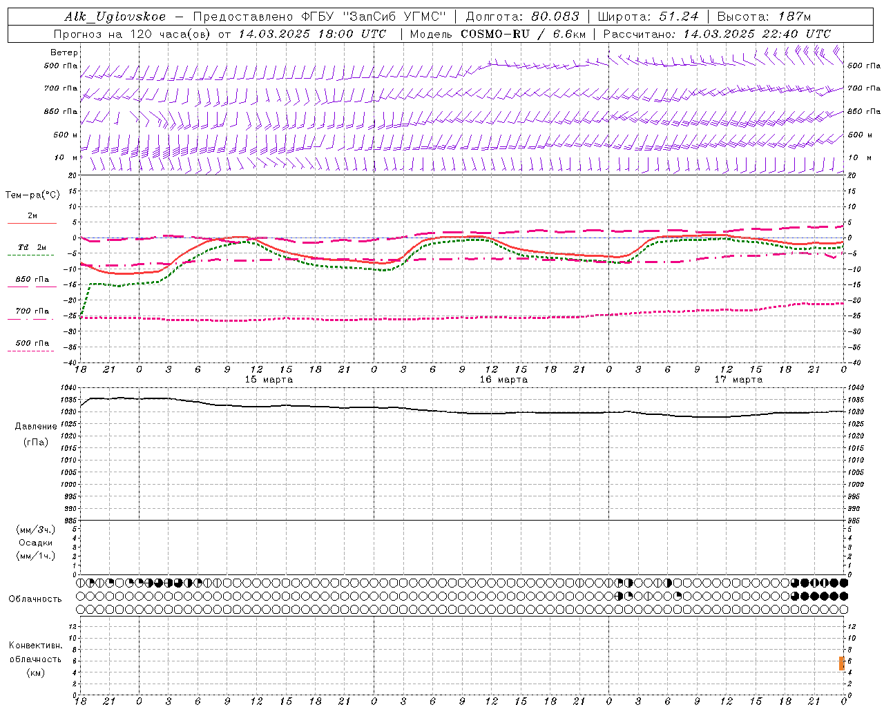Click the '(мм/3ч.)' precipitation unit label

(36, 530)
